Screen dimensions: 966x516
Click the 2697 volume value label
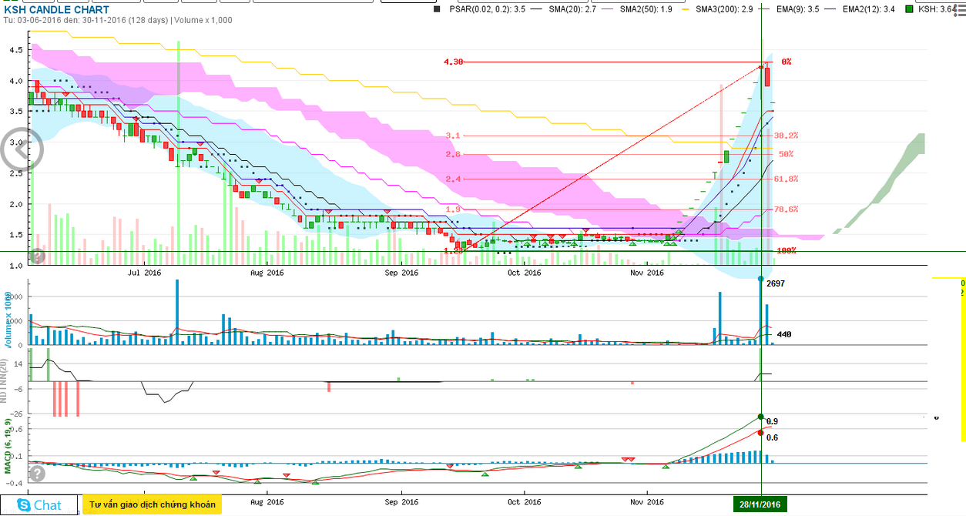coord(776,283)
